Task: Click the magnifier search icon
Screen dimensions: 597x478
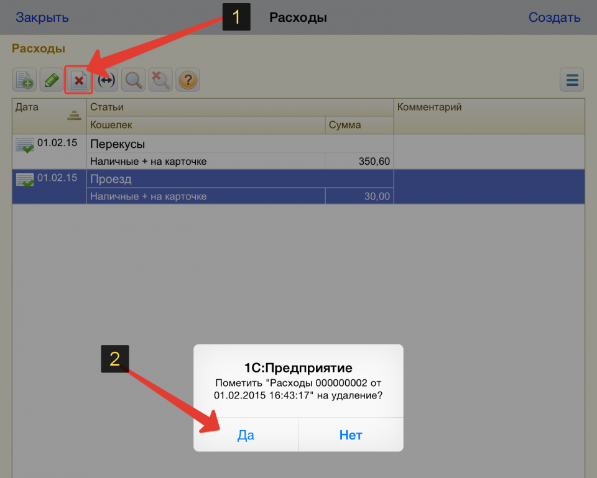Action: (133, 80)
